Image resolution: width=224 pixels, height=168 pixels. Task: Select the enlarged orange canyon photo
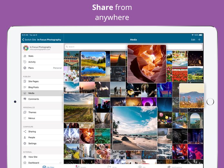(147, 64)
